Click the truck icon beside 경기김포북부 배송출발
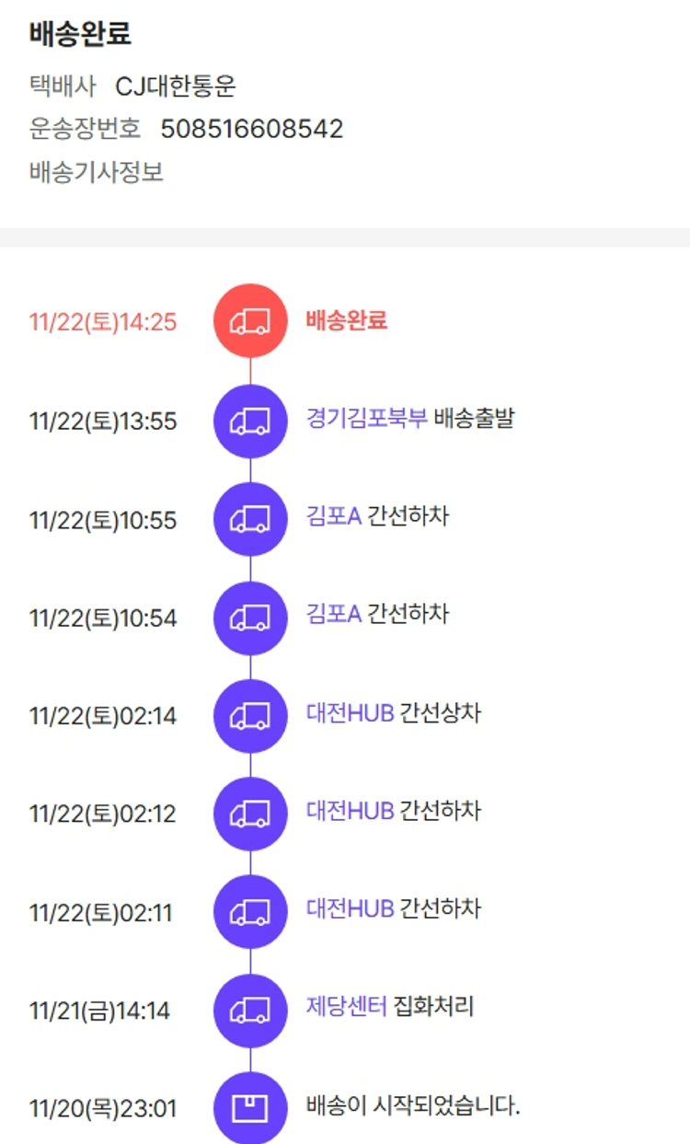This screenshot has height=1144, width=690. 250,421
